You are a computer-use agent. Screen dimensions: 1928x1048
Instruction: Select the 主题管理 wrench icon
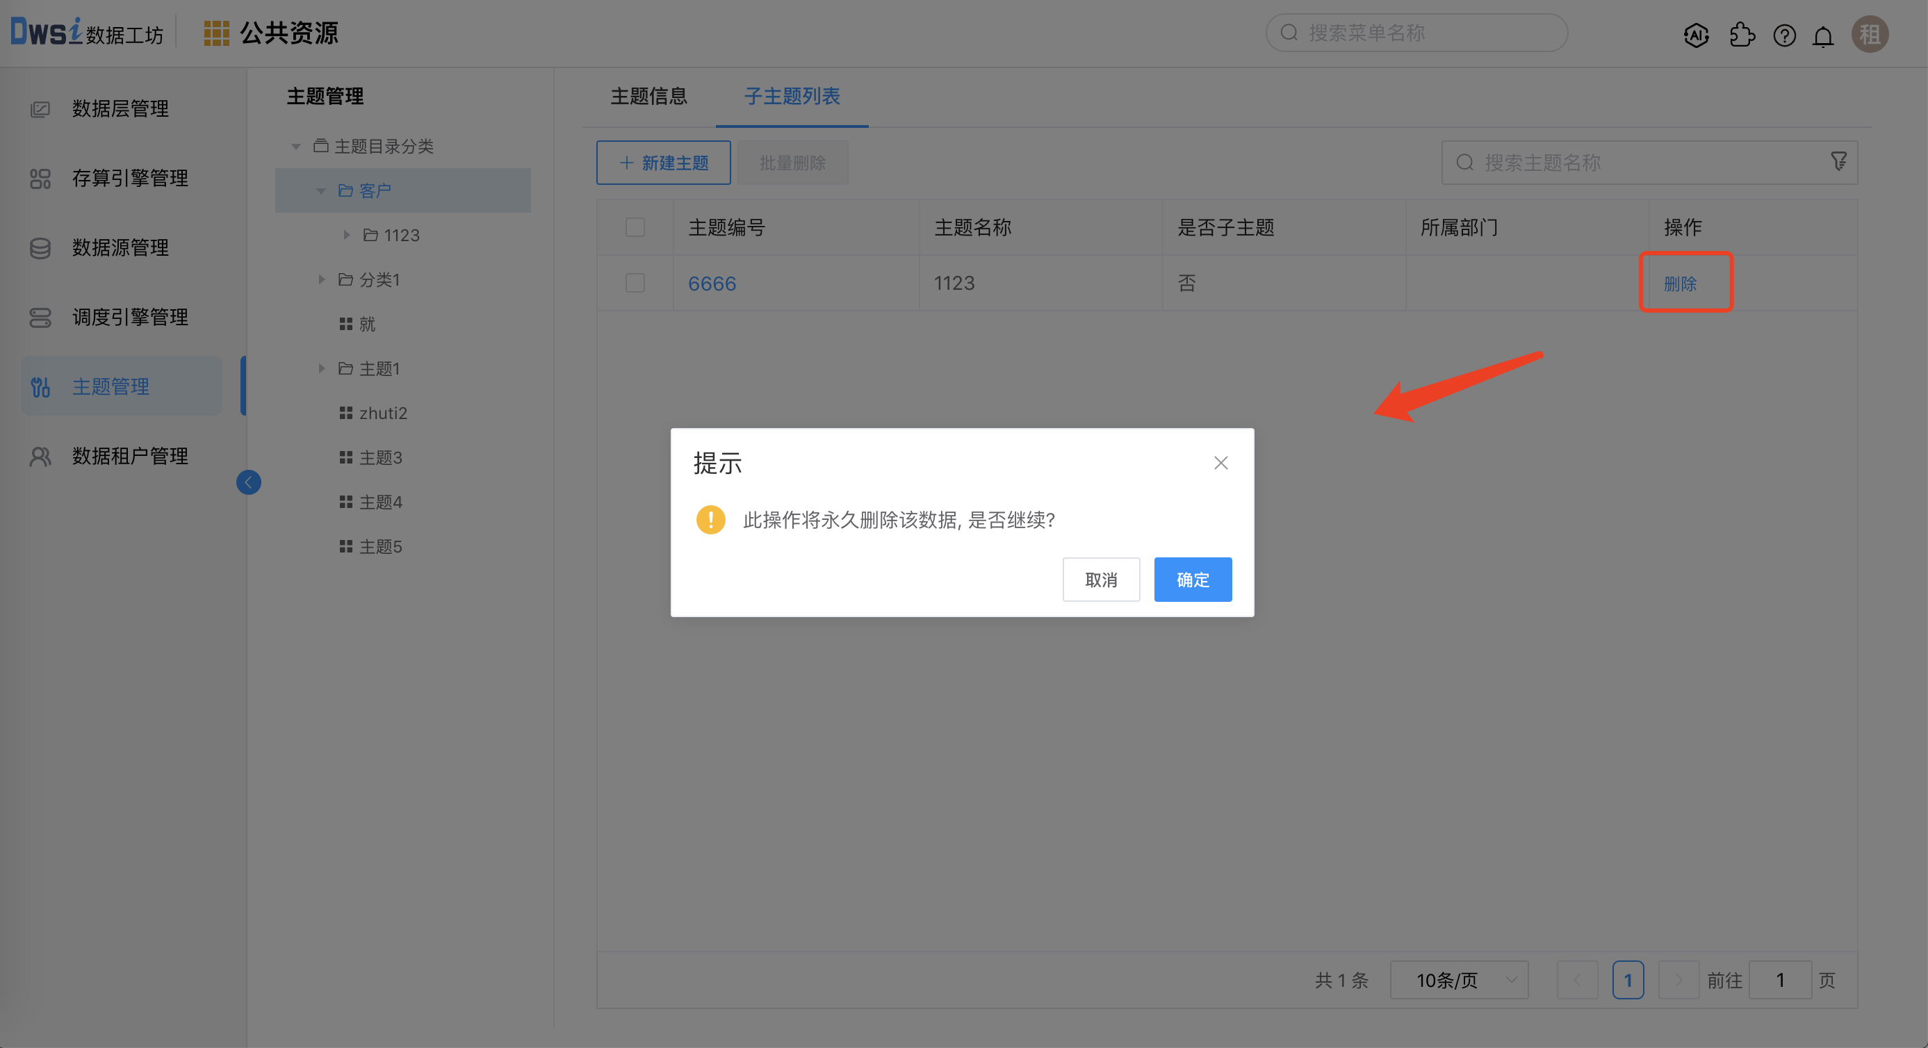coord(40,386)
